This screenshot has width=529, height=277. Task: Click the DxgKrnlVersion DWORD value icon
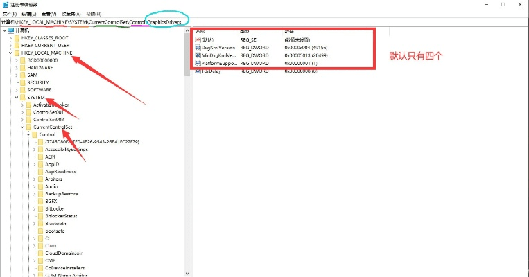198,47
